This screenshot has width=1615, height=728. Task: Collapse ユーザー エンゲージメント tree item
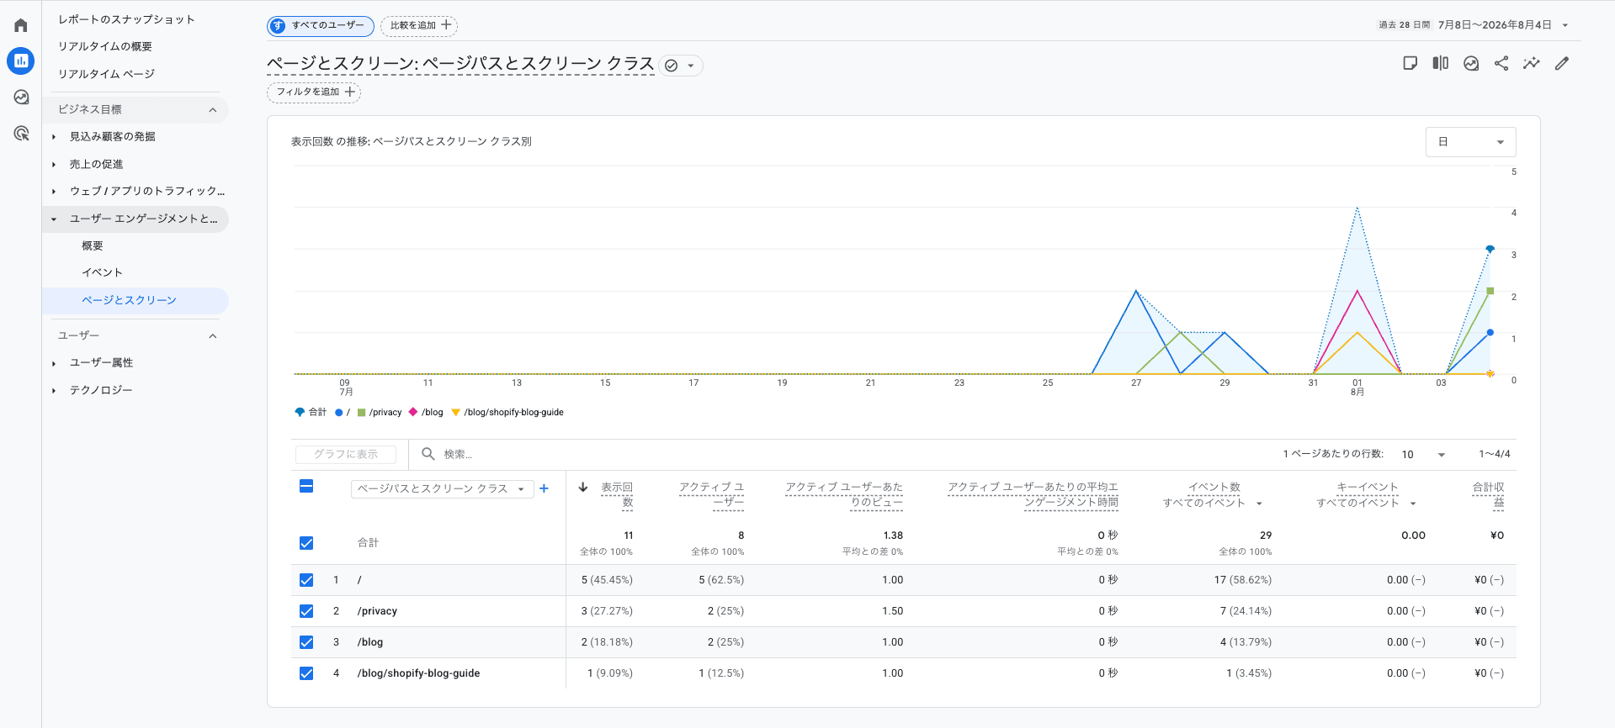tap(54, 219)
